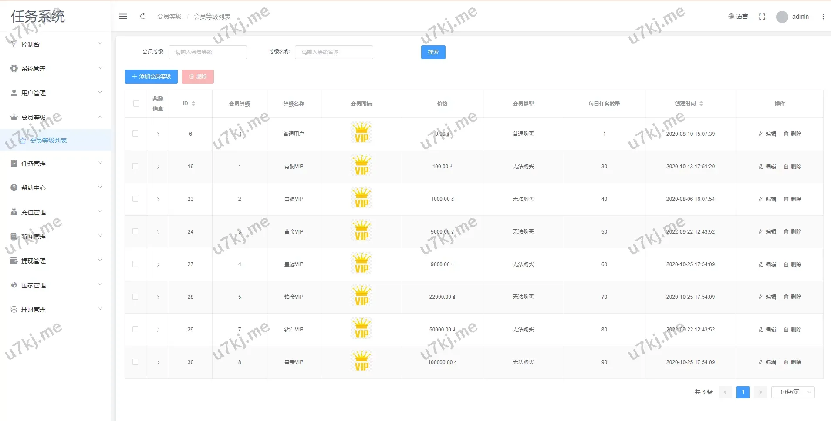Open the 语言 language selector
831x421 pixels.
coord(738,17)
